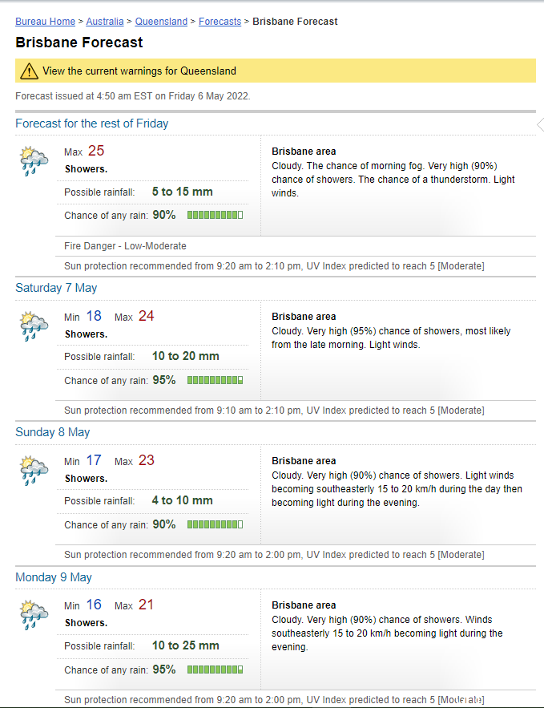Click the Sunday 8 May showers icon
The width and height of the screenshot is (544, 708).
click(34, 471)
